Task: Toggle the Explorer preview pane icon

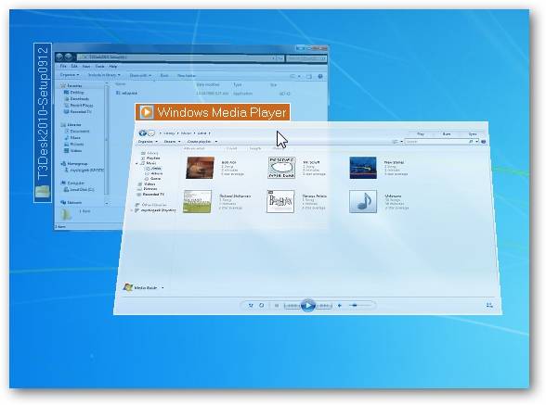Action: 309,76
